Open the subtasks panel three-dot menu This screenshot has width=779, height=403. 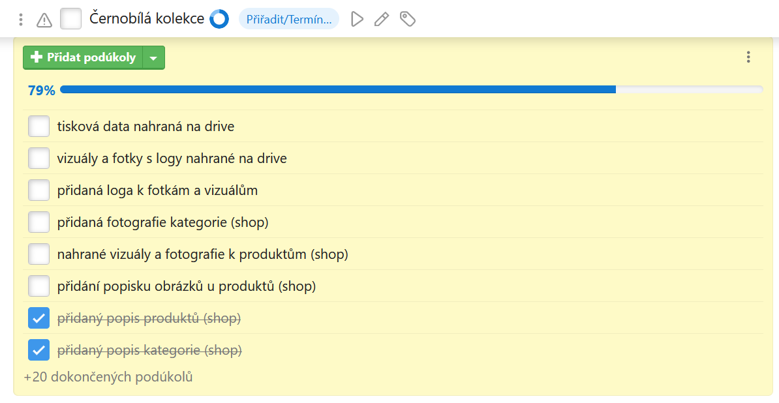pyautogui.click(x=748, y=57)
